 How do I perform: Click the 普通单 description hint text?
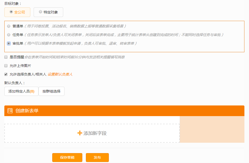[x=75, y=26]
